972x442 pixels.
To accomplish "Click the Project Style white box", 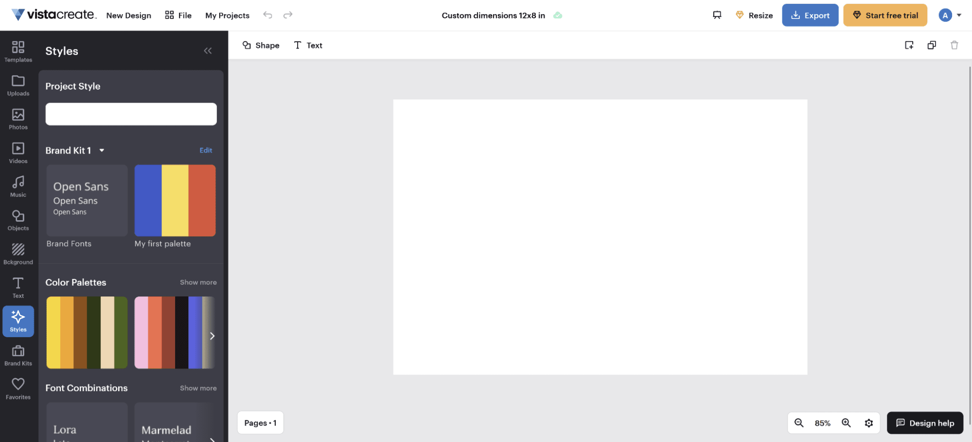I will point(131,114).
